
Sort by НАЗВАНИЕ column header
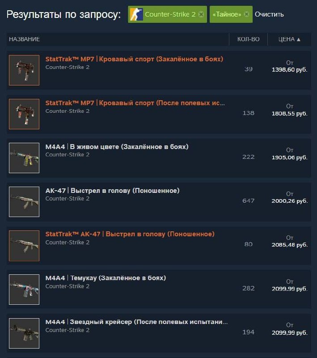click(25, 39)
